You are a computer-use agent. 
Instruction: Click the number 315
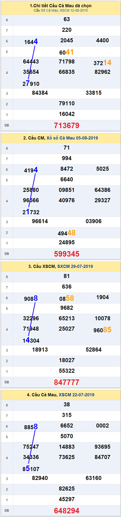(67, 415)
